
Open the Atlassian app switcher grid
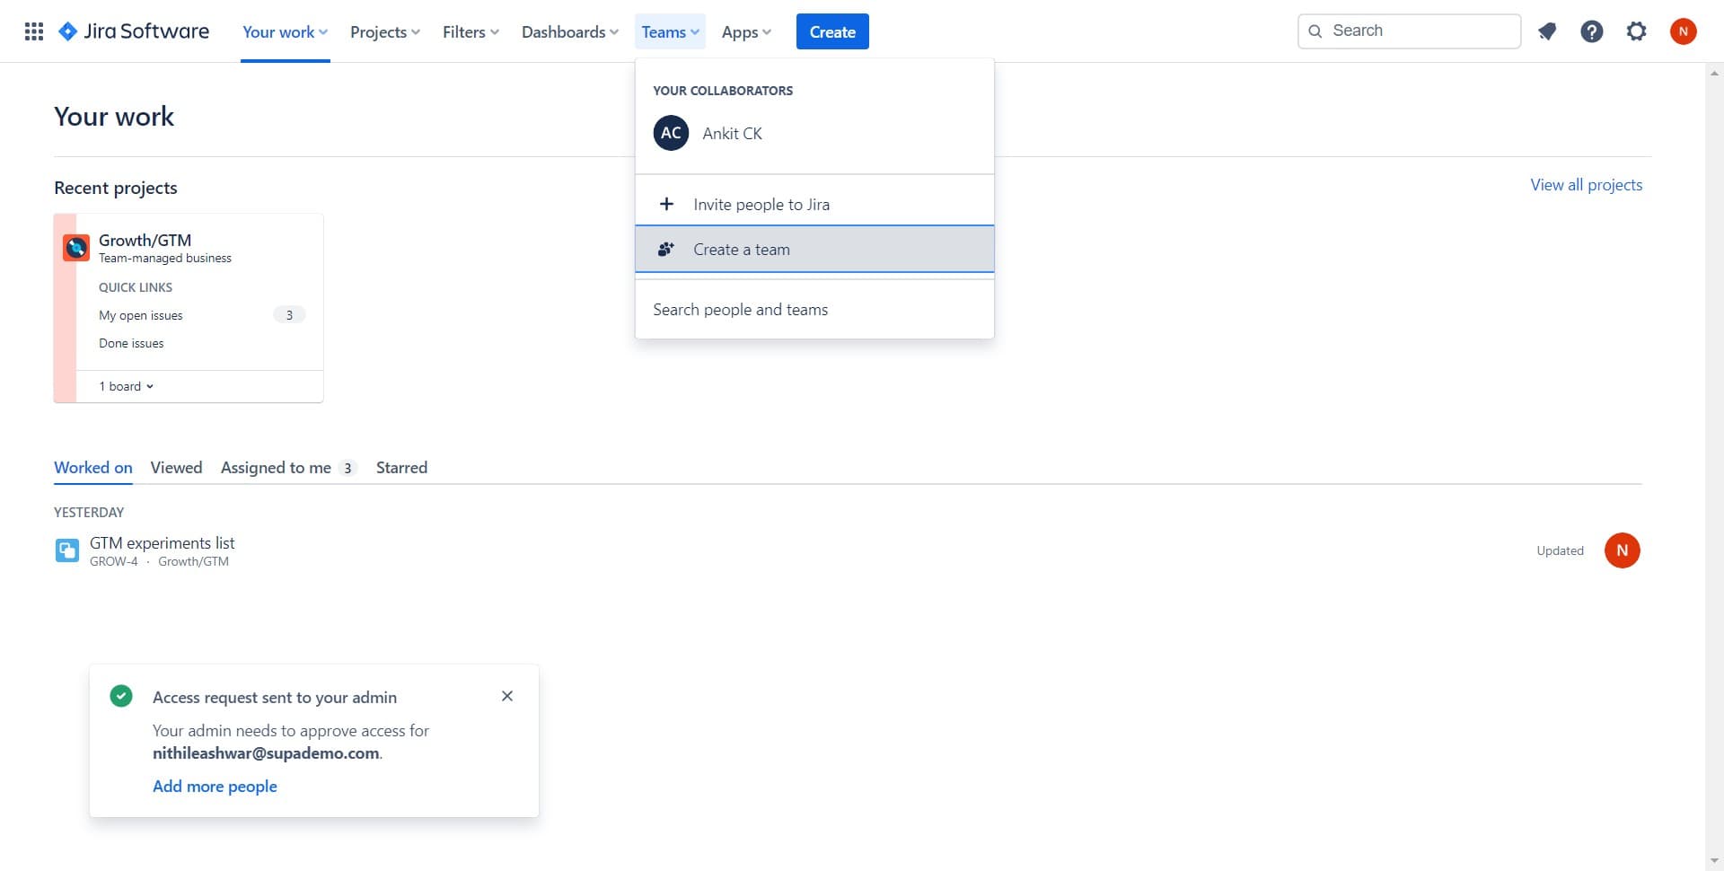click(33, 31)
